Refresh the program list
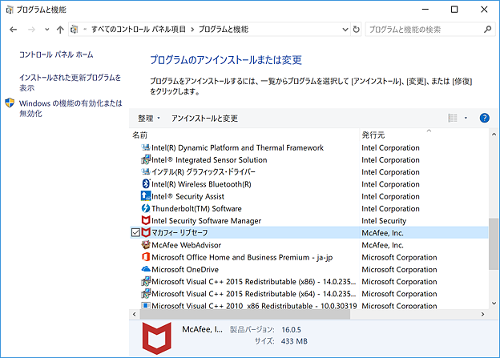Viewport: 500px width, 358px height. [x=357, y=30]
